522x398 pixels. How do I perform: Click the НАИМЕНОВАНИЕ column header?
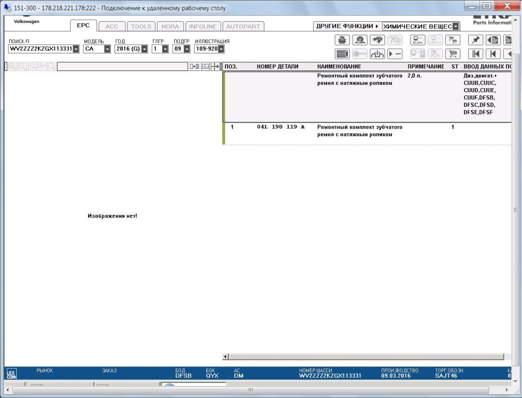click(339, 66)
